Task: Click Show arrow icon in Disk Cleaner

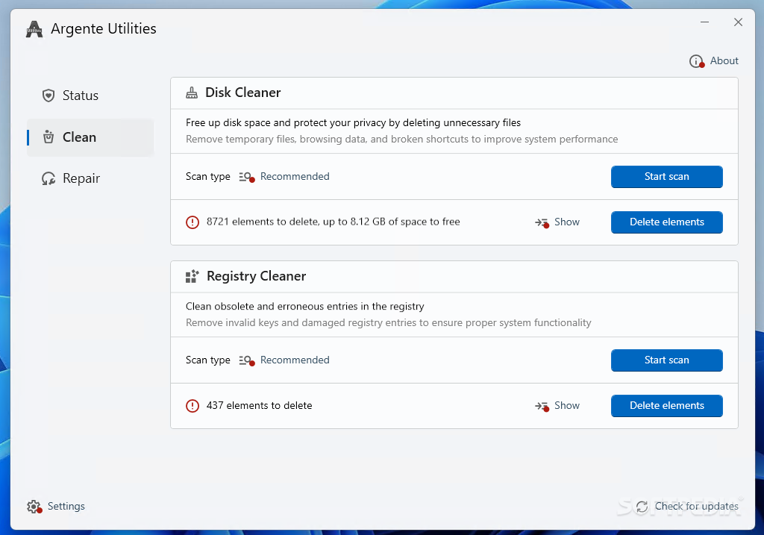Action: (542, 222)
